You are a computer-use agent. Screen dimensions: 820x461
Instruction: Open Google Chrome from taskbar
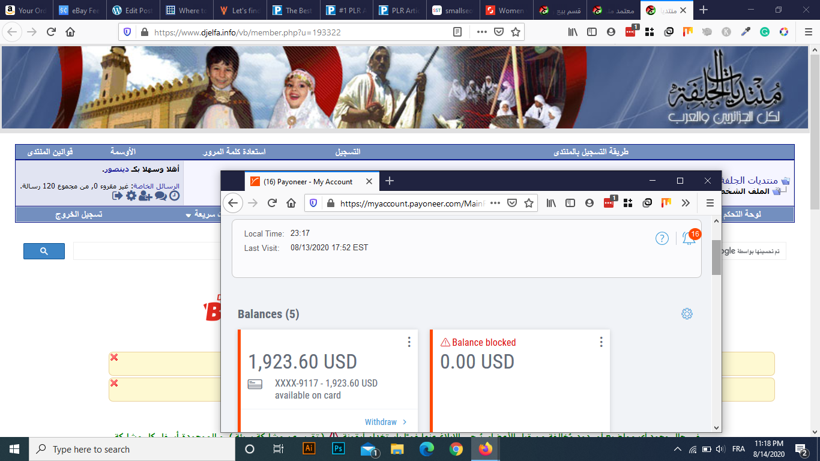point(456,449)
